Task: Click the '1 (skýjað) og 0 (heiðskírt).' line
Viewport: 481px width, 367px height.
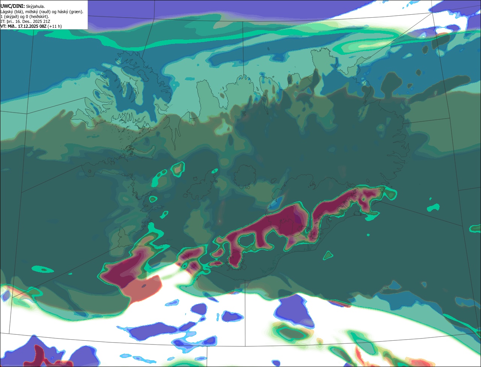Action: 25,17
